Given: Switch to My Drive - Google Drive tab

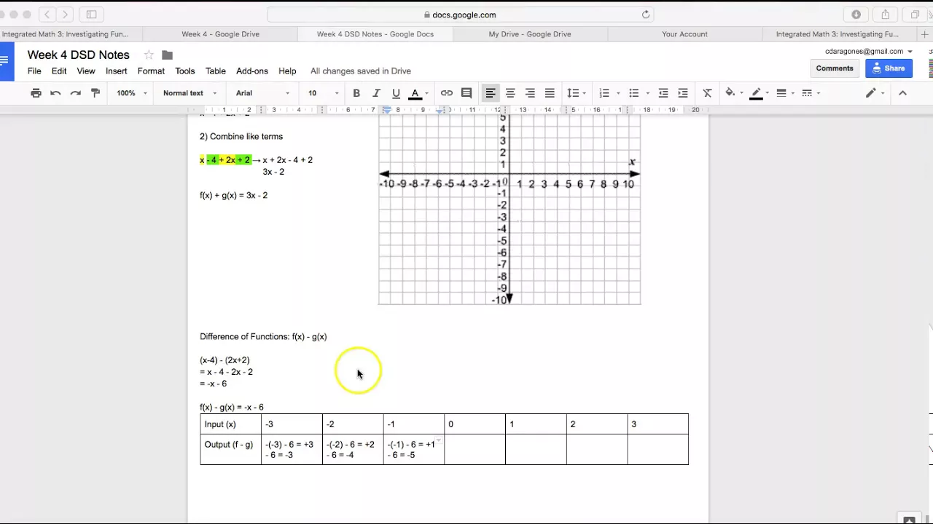Looking at the screenshot, I should click(x=530, y=34).
